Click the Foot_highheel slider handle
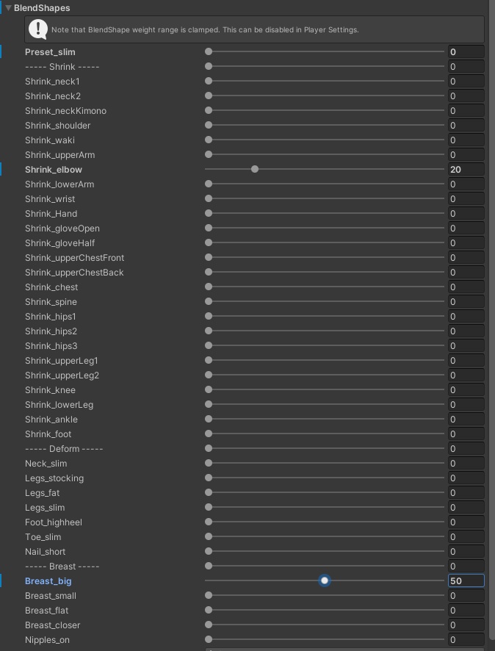 [209, 522]
